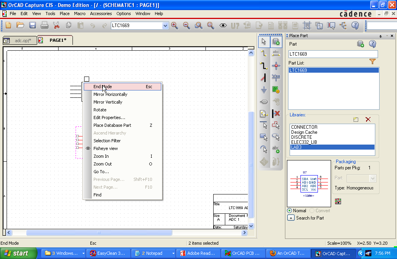Image resolution: width=397 pixels, height=259 pixels.
Task: Open Project Manager from toolbar icon
Action: pos(343,25)
